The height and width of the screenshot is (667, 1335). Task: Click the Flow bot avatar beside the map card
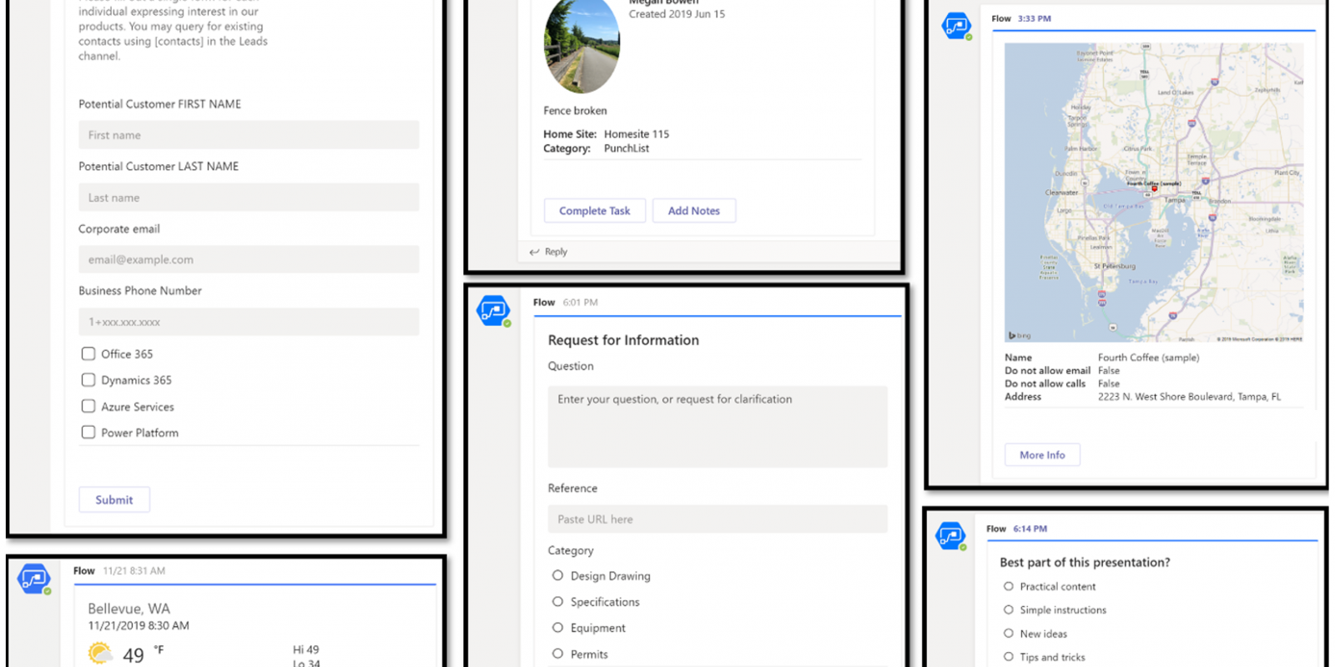coord(956,26)
